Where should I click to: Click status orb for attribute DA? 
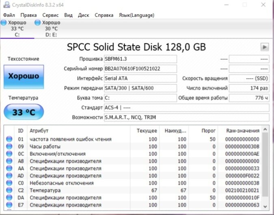(9, 198)
